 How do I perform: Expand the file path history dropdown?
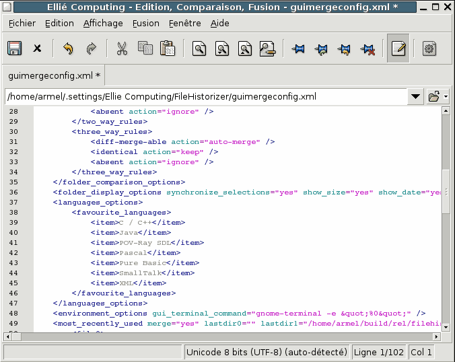click(x=415, y=96)
